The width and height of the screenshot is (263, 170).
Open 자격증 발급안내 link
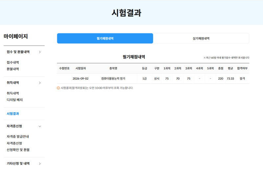[x=18, y=137]
